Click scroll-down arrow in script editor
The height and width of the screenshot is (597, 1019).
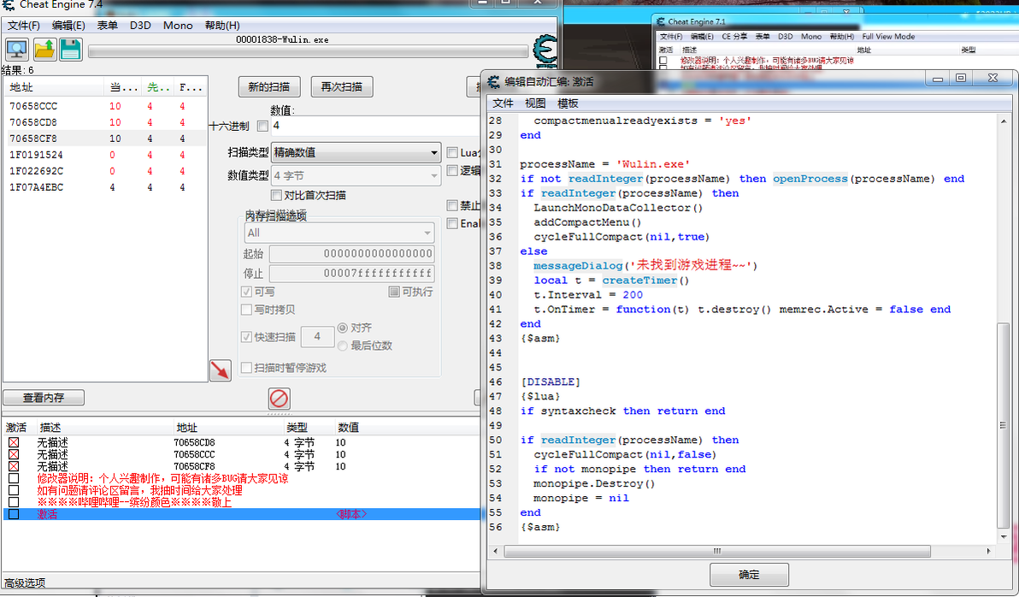(x=1004, y=536)
